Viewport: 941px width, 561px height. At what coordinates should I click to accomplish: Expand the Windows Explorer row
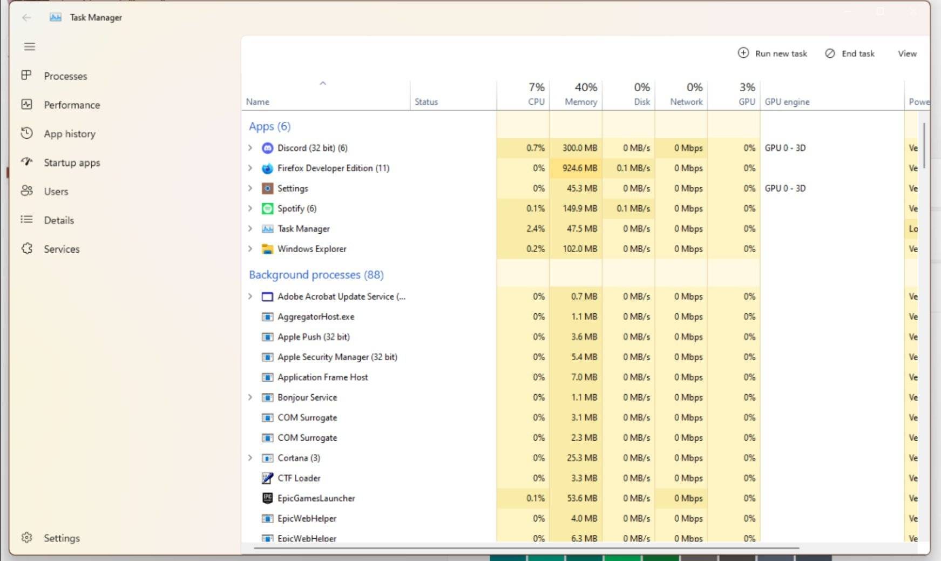(250, 248)
